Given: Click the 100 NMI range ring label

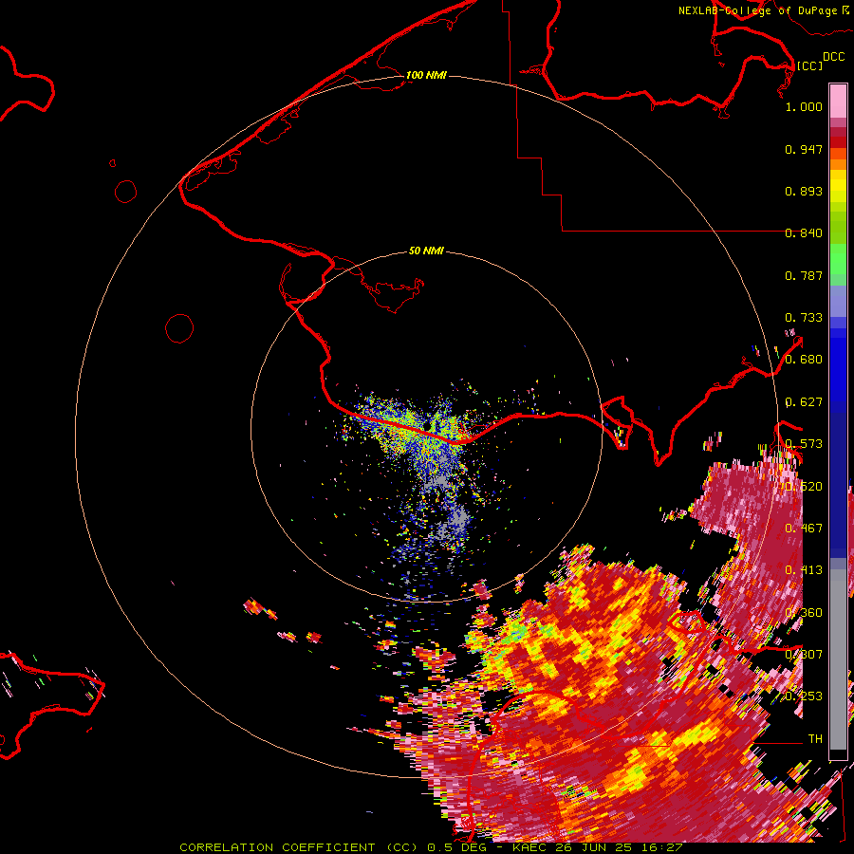Looking at the screenshot, I should pos(426,75).
